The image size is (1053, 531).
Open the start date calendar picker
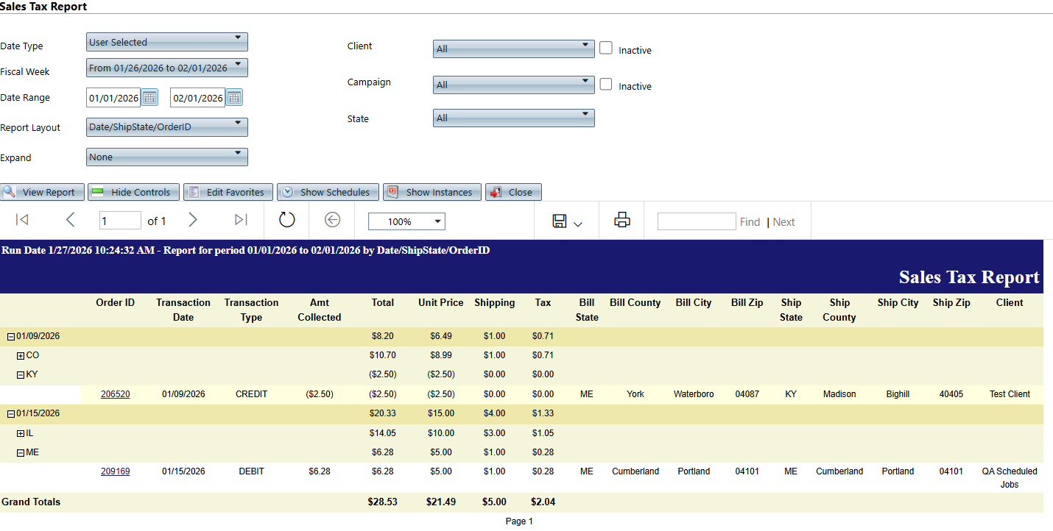pos(149,98)
